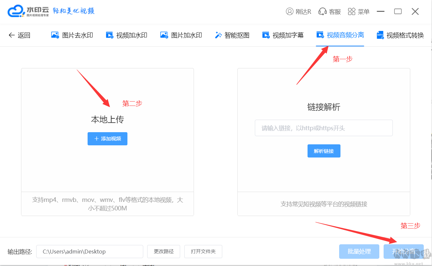Open the user account avatar icon
This screenshot has width=432, height=266.
[x=289, y=12]
